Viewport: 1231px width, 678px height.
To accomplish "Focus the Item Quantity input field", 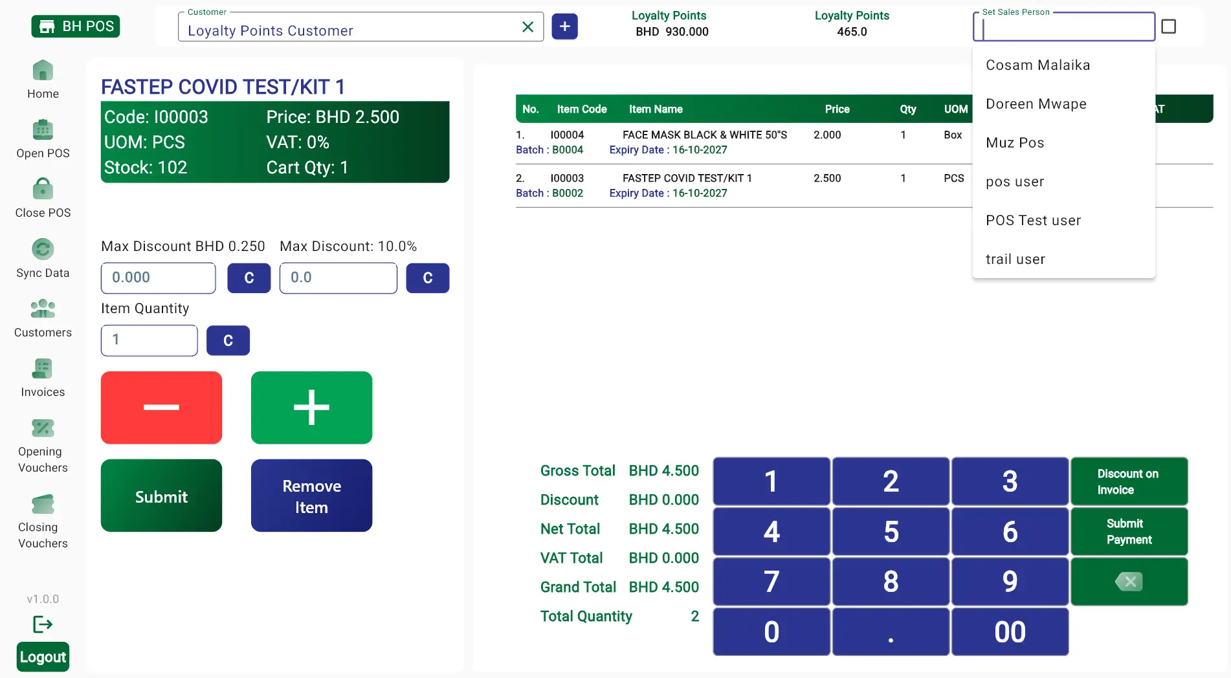I will click(150, 340).
